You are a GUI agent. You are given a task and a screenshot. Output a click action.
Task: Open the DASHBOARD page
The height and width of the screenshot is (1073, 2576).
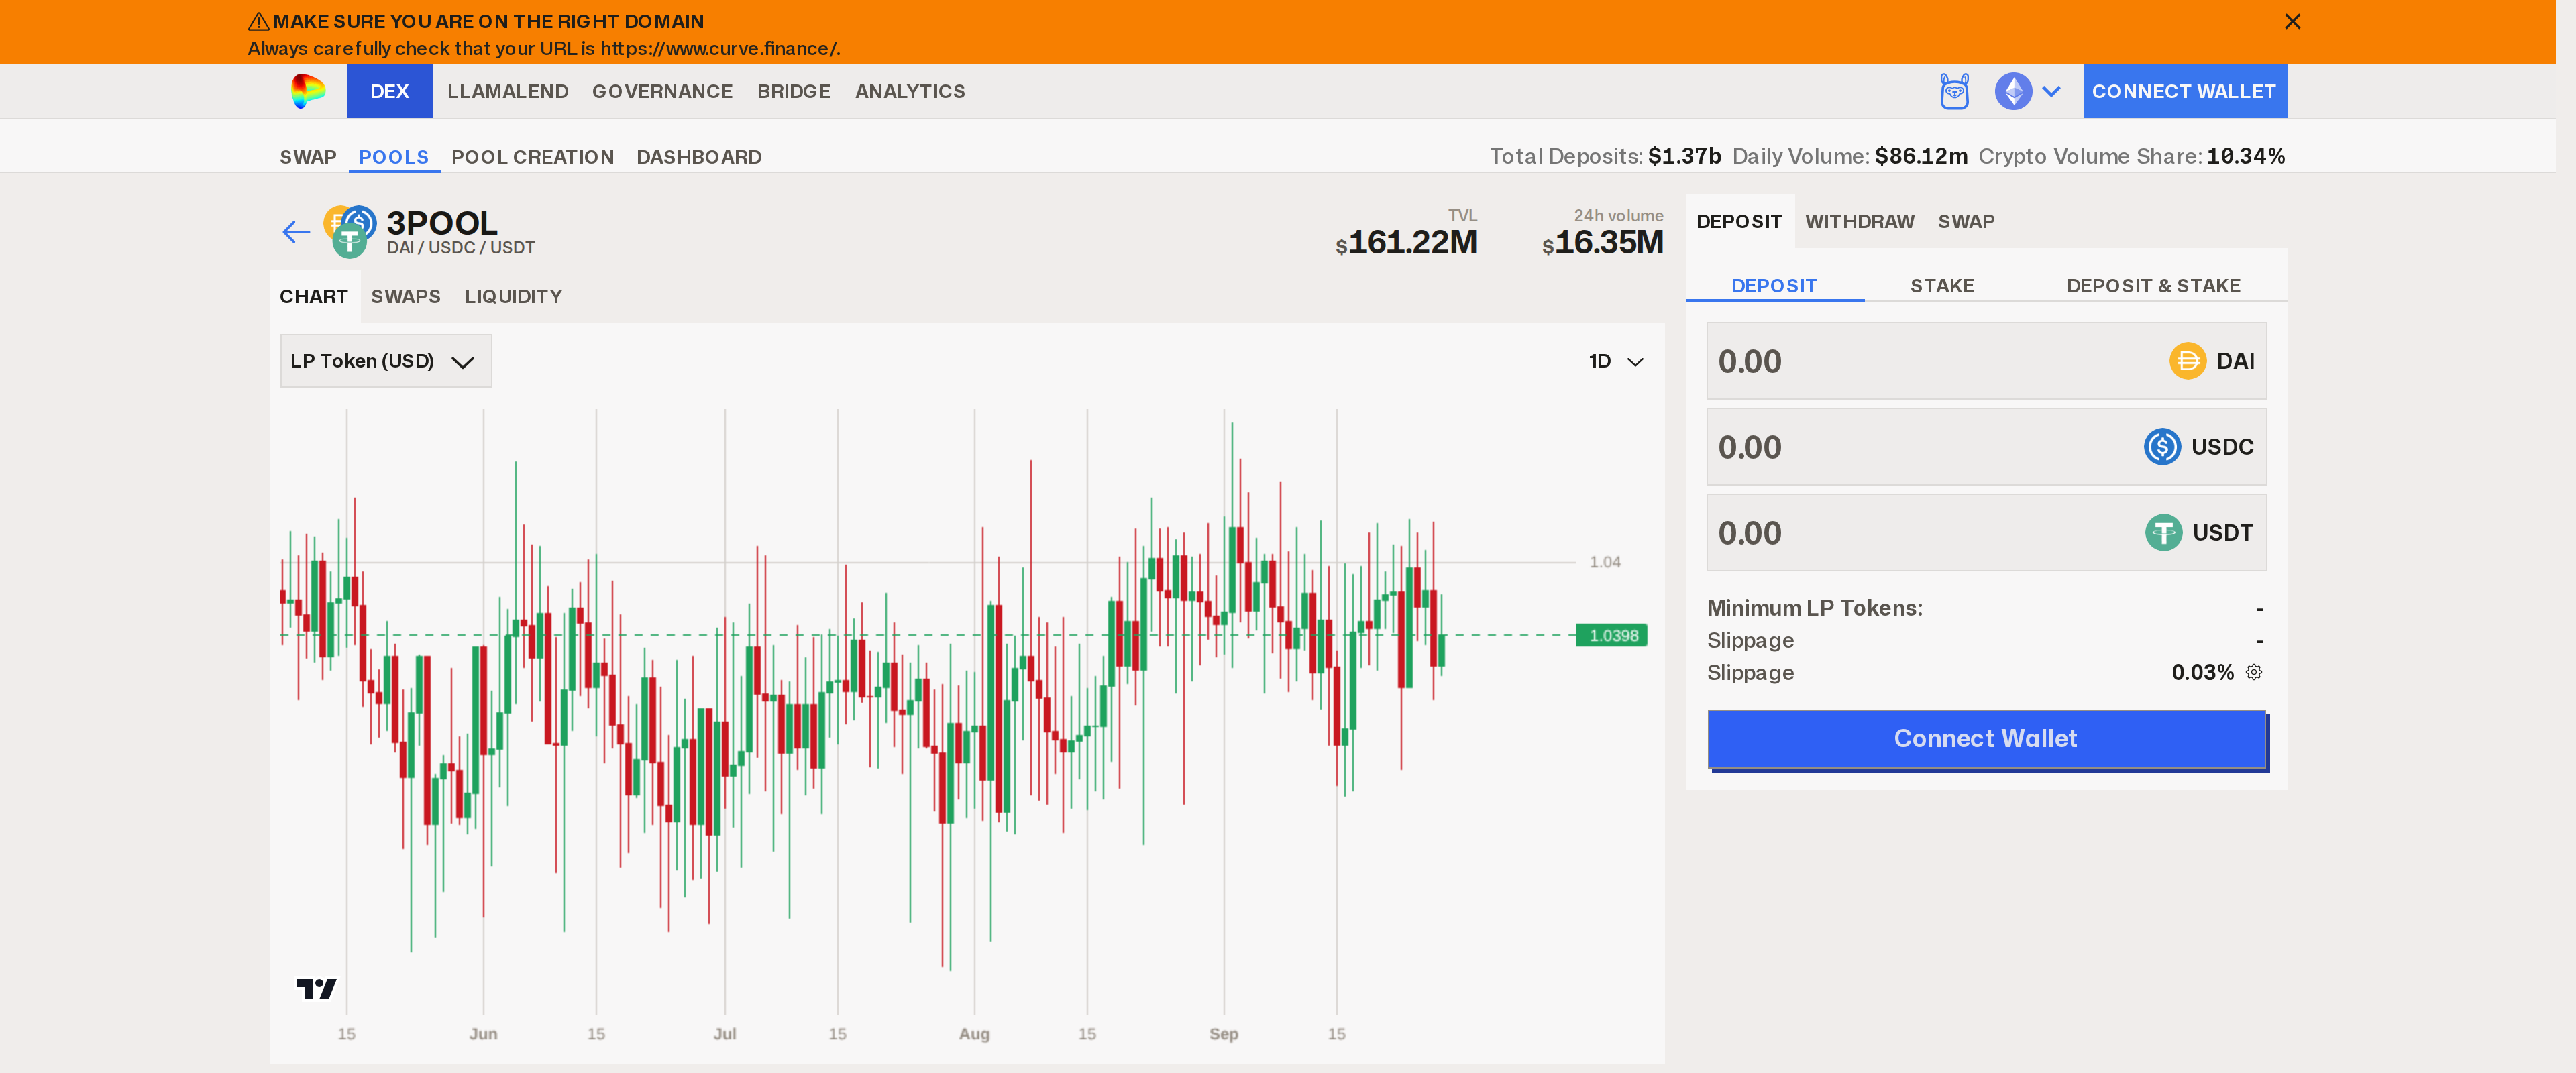click(x=699, y=157)
